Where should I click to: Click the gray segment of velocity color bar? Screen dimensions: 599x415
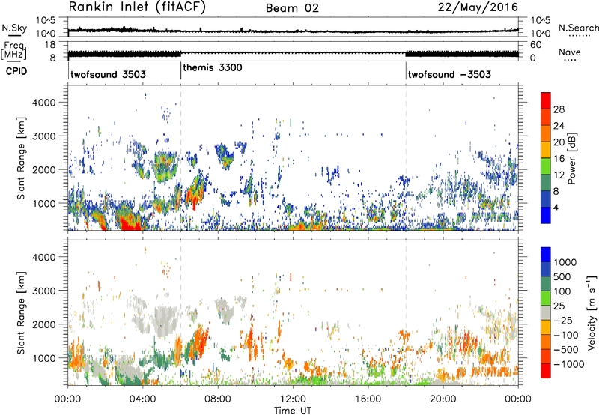point(546,313)
